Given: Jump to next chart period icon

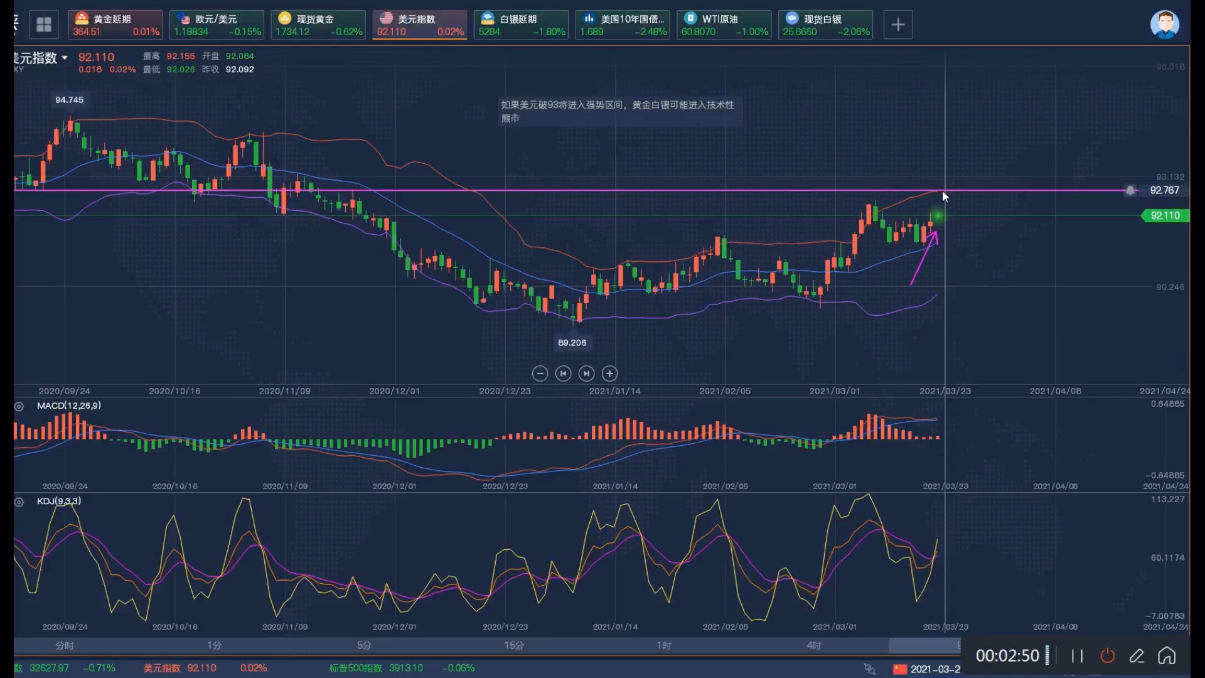Looking at the screenshot, I should 586,374.
